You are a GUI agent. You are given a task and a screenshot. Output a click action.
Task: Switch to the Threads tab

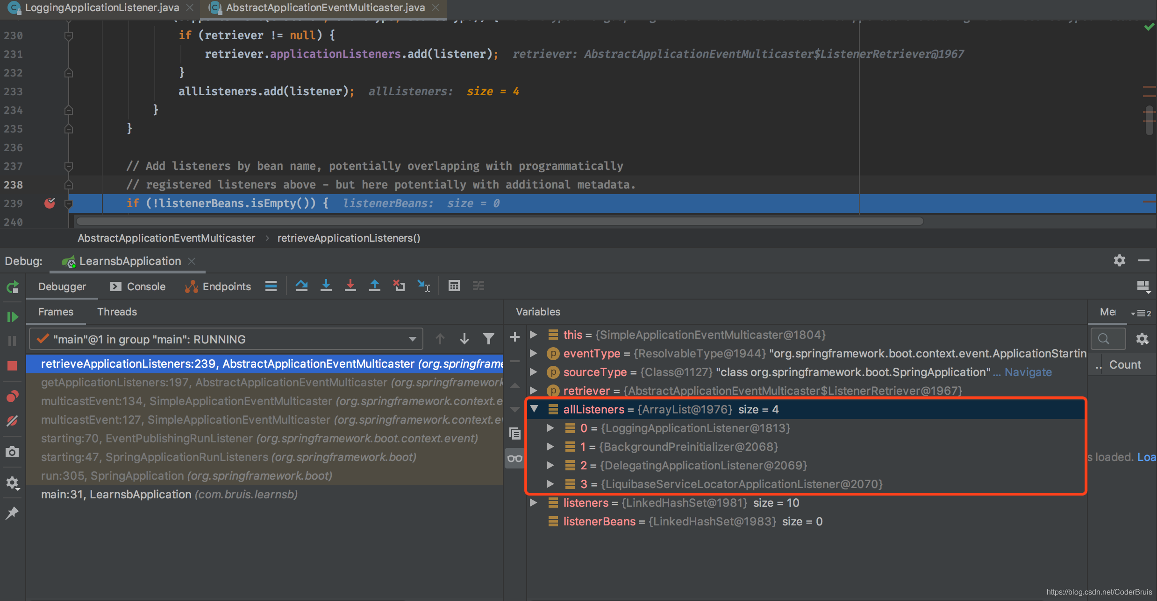(117, 312)
